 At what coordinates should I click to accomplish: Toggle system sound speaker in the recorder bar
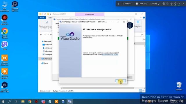click(x=179, y=4)
